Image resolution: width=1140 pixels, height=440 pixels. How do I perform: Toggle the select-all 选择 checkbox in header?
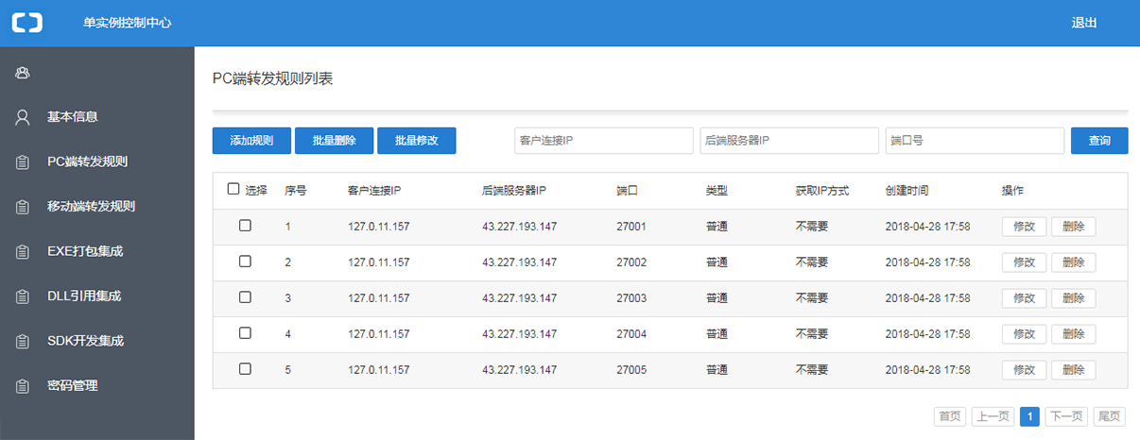pyautogui.click(x=233, y=189)
